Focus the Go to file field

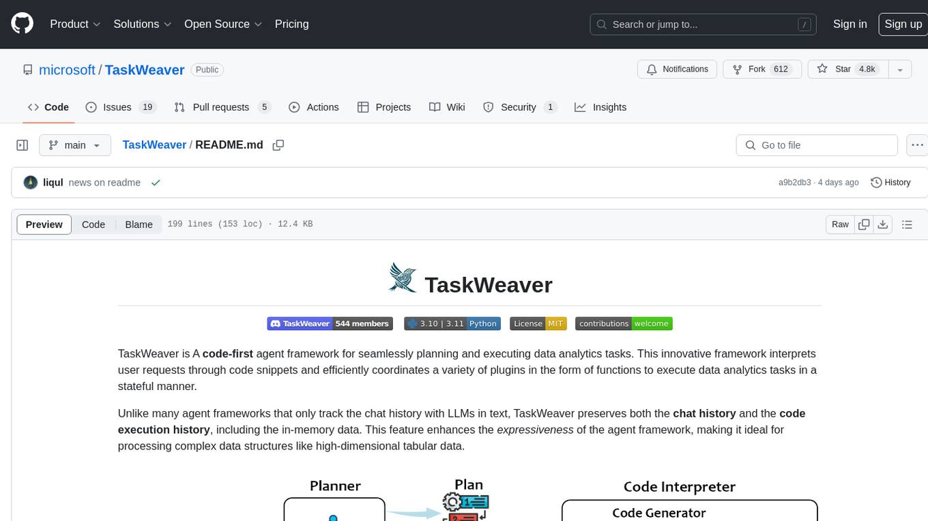click(817, 145)
